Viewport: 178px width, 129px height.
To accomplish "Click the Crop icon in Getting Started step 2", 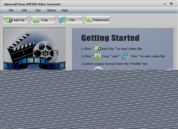I will (x=97, y=56).
